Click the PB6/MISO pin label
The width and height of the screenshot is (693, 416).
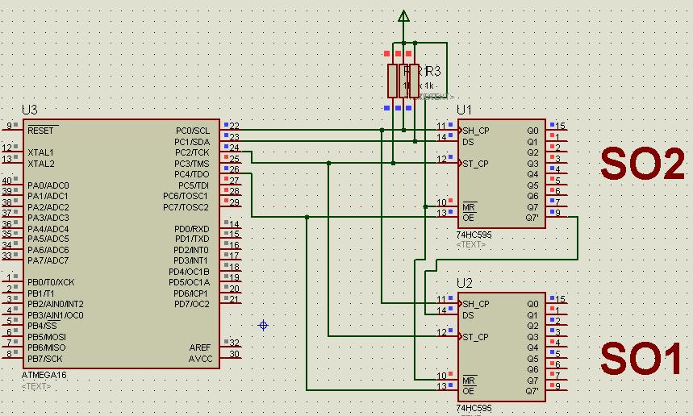point(47,347)
